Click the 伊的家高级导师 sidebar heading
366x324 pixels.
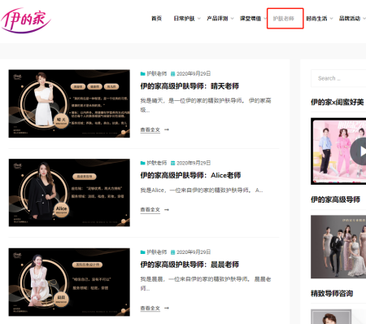pyautogui.click(x=335, y=199)
